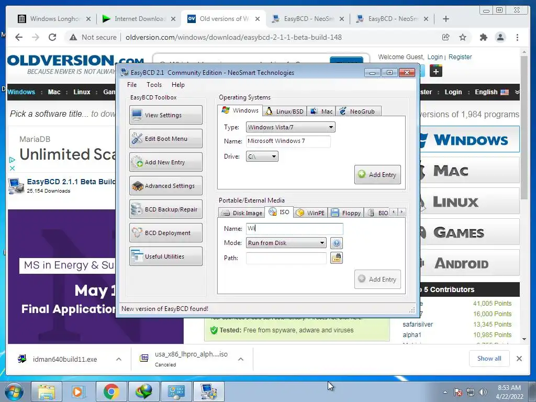Click the volume speaker tray icon
536x402 pixels.
(483, 392)
